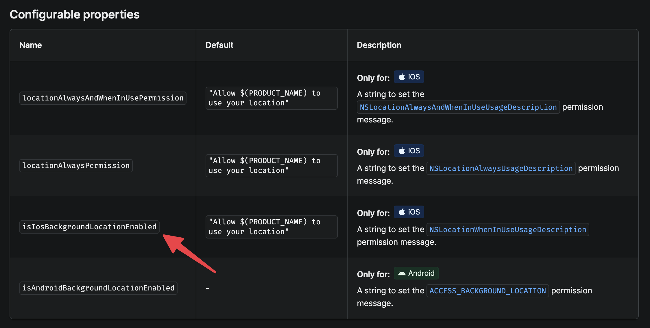Image resolution: width=650 pixels, height=328 pixels.
Task: Open NSLocationAlwaysAndWhenInUseUsageDescription reference
Action: tap(457, 107)
